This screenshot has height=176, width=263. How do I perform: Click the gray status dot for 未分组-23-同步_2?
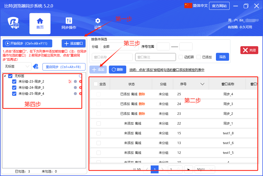(x=75, y=82)
